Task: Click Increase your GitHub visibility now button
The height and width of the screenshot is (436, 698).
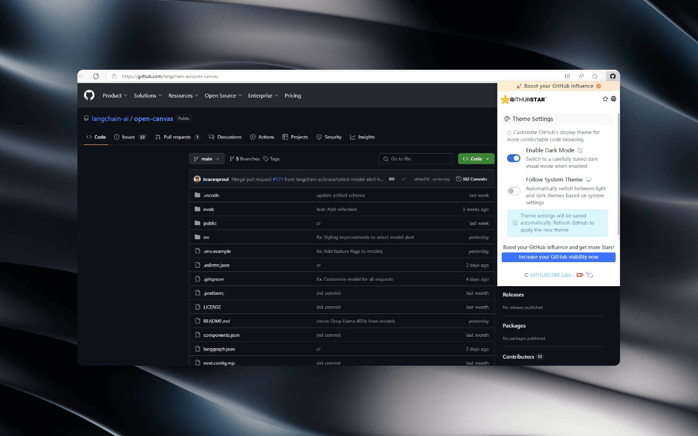Action: click(558, 257)
